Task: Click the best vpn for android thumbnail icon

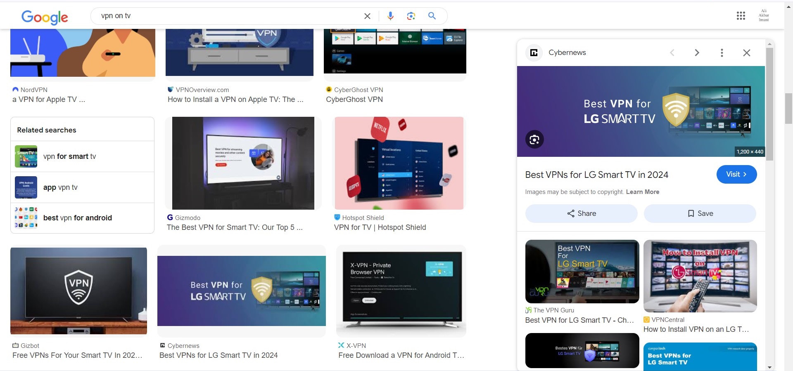Action: point(26,217)
